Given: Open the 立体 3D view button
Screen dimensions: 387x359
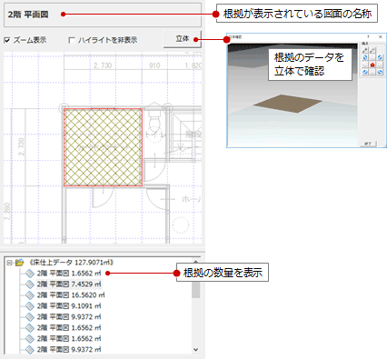Looking at the screenshot, I should [x=183, y=39].
